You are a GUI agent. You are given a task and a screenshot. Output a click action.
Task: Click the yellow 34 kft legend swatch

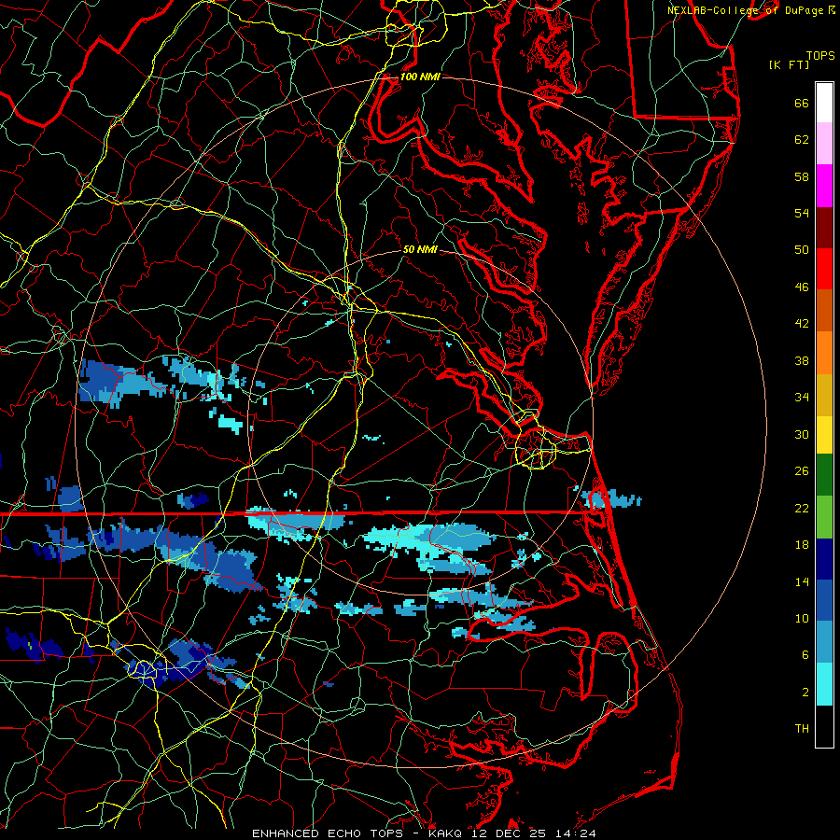pyautogui.click(x=824, y=435)
